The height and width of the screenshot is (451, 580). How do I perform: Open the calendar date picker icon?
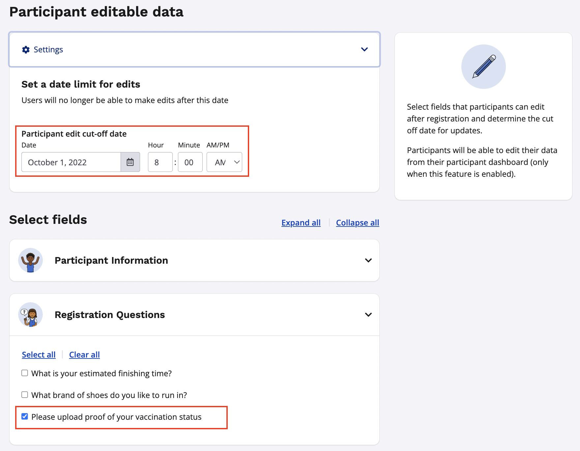click(130, 162)
